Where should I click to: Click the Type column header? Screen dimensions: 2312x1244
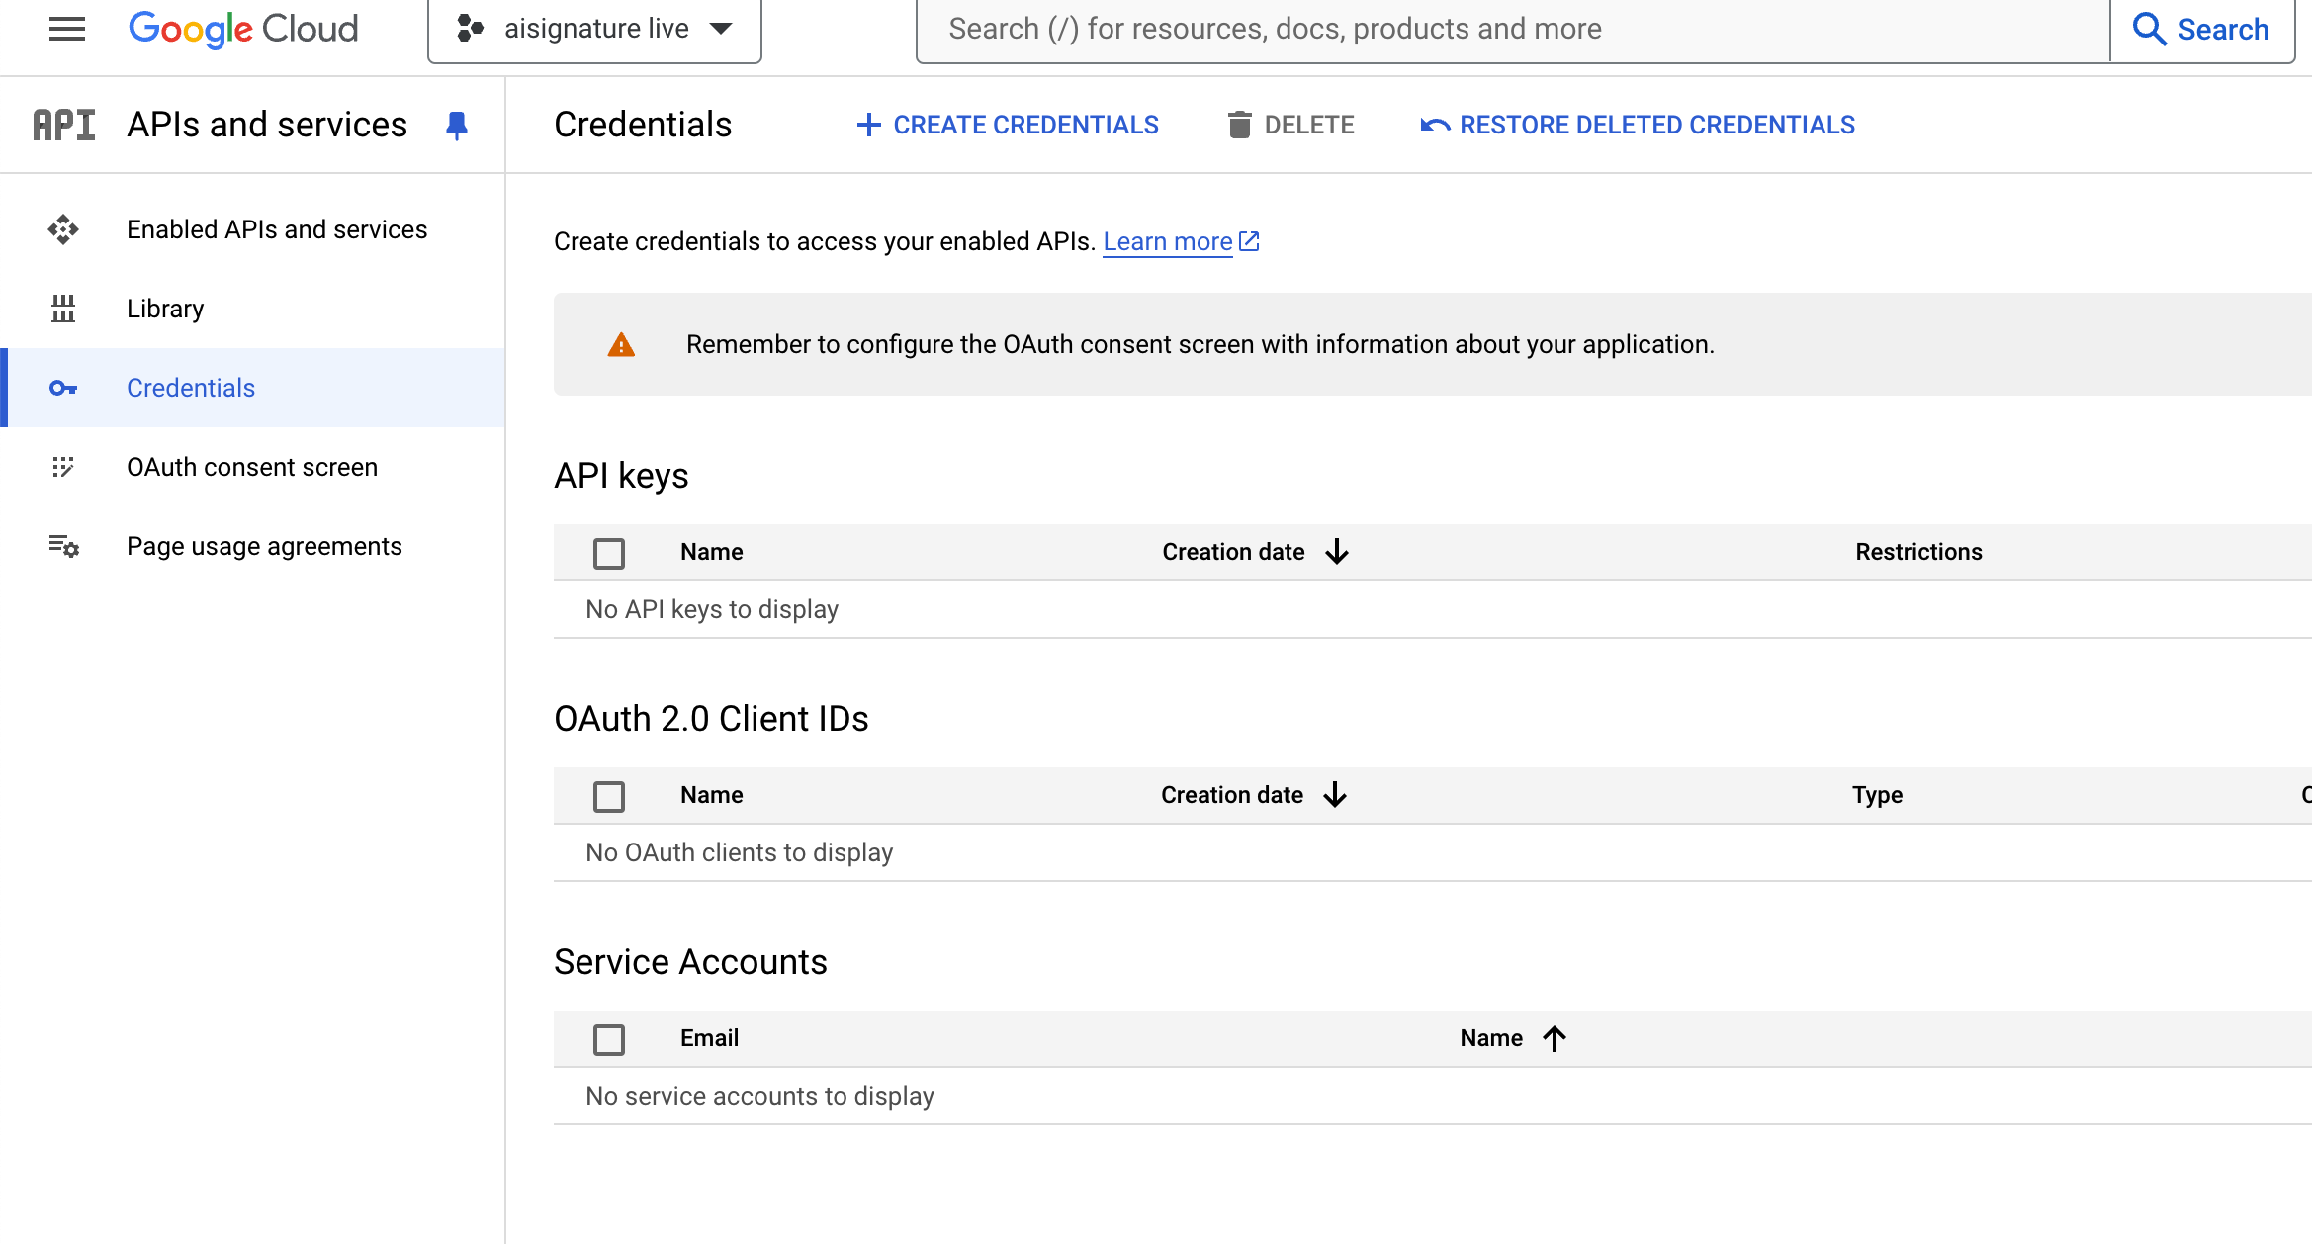pyautogui.click(x=1877, y=795)
